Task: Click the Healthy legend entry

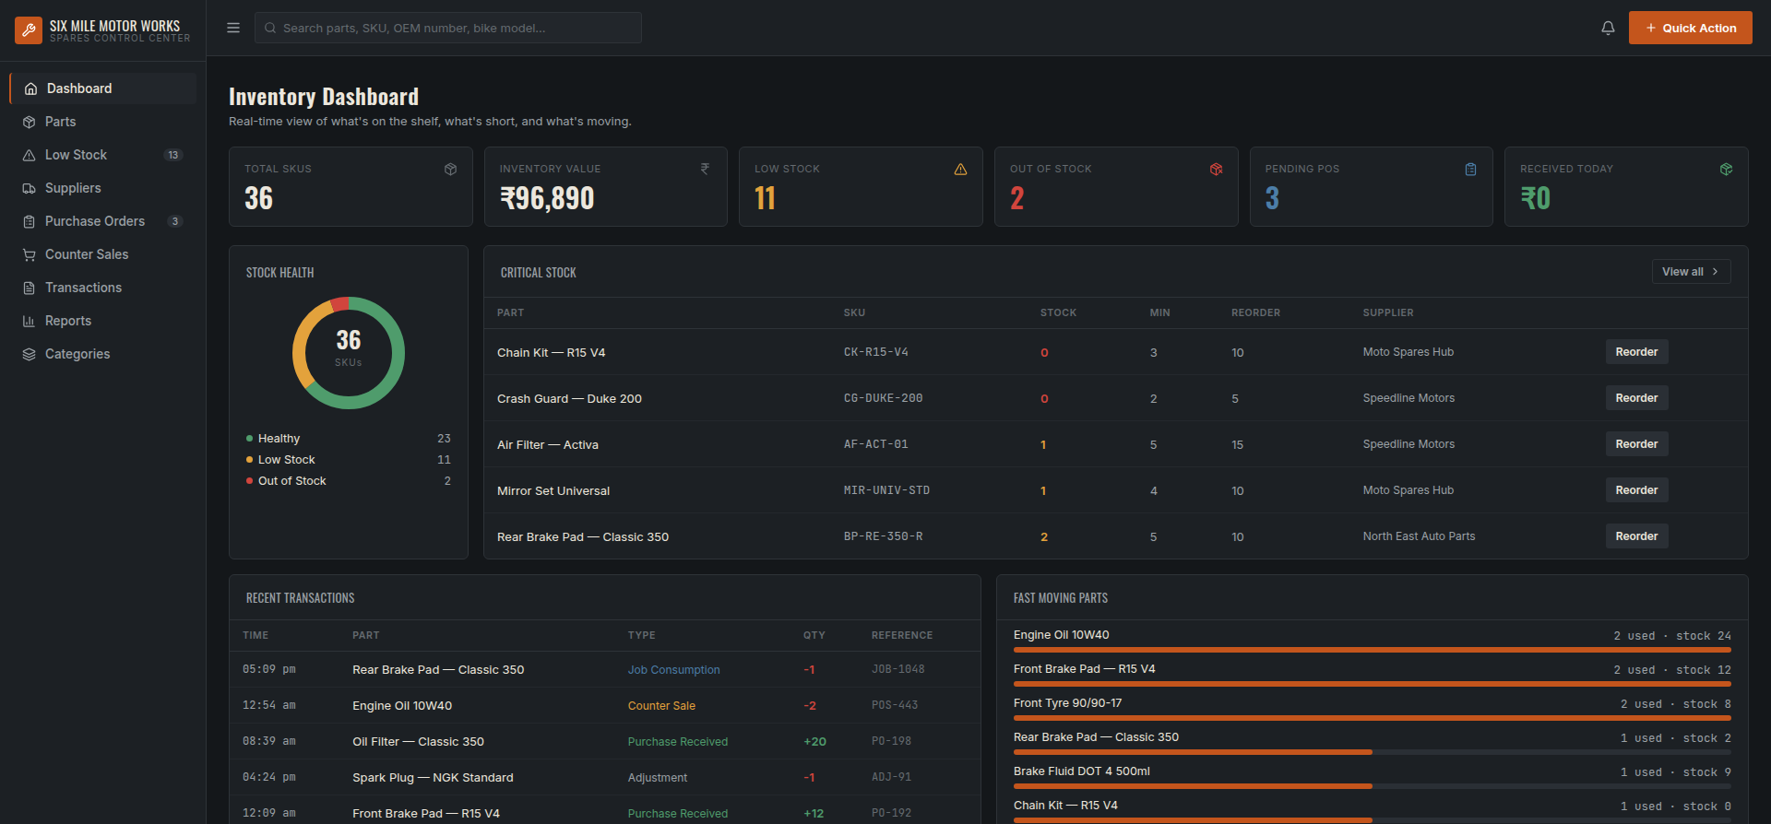Action: (x=349, y=439)
